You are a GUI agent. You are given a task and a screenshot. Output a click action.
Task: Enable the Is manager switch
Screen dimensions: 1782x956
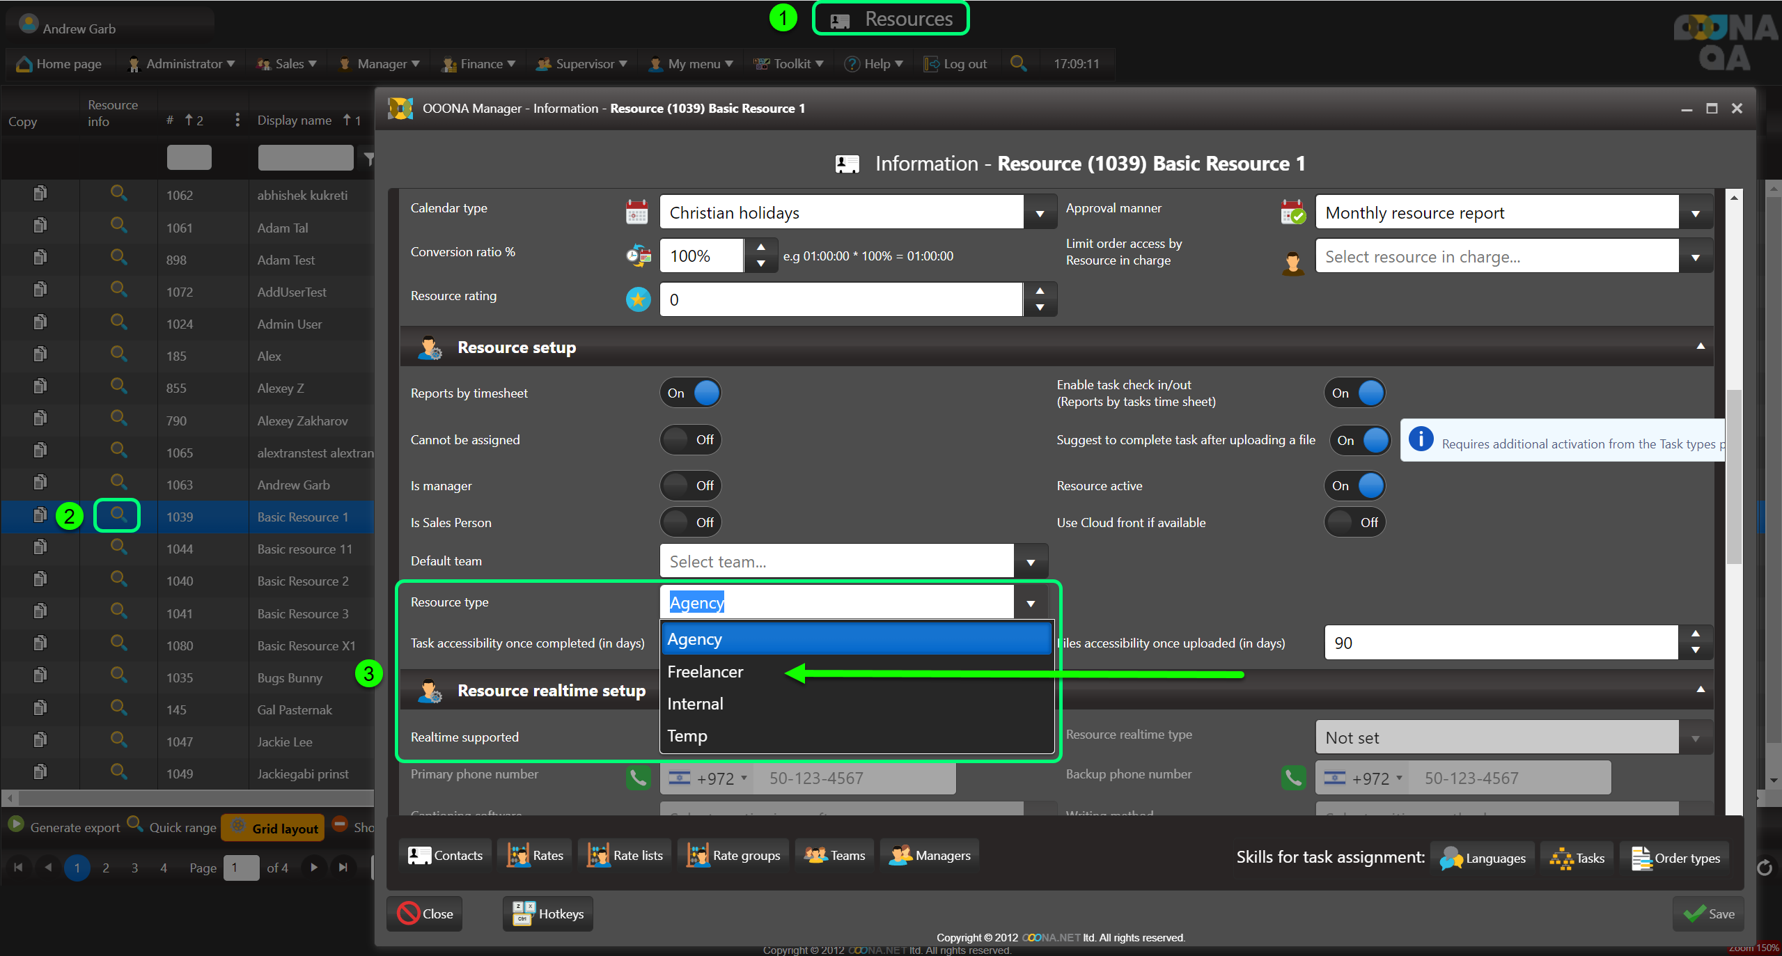pyautogui.click(x=690, y=485)
